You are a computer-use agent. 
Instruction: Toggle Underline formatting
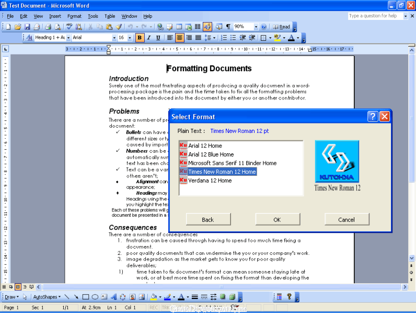point(158,38)
